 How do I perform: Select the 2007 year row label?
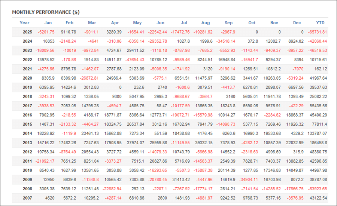[x=27, y=198]
